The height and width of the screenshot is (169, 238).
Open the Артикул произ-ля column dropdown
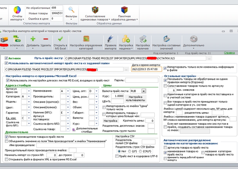(29, 91)
